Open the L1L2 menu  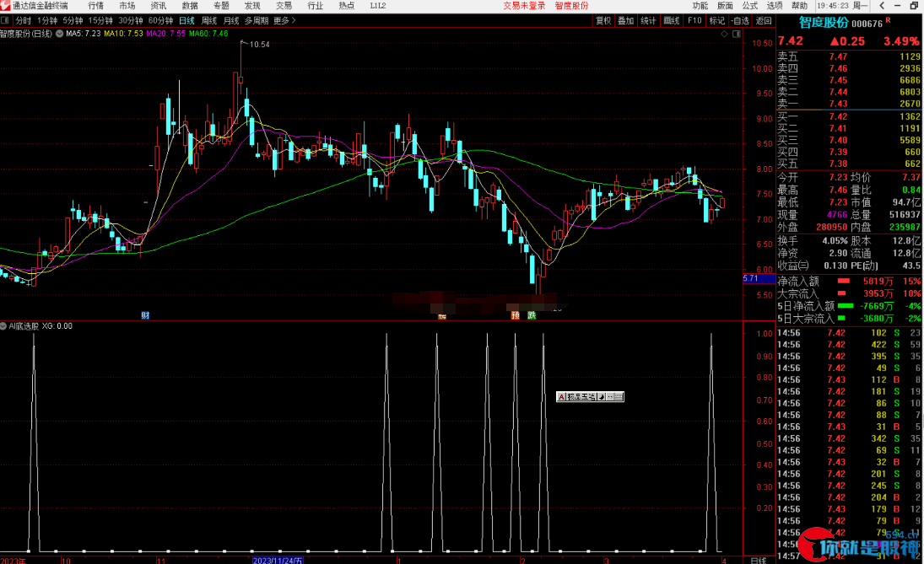click(x=378, y=5)
